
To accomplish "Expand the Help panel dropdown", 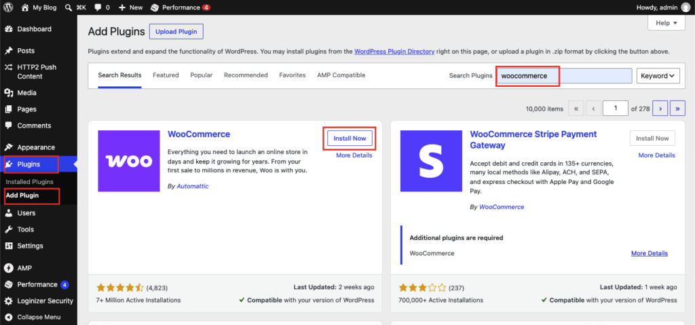I will pos(666,23).
